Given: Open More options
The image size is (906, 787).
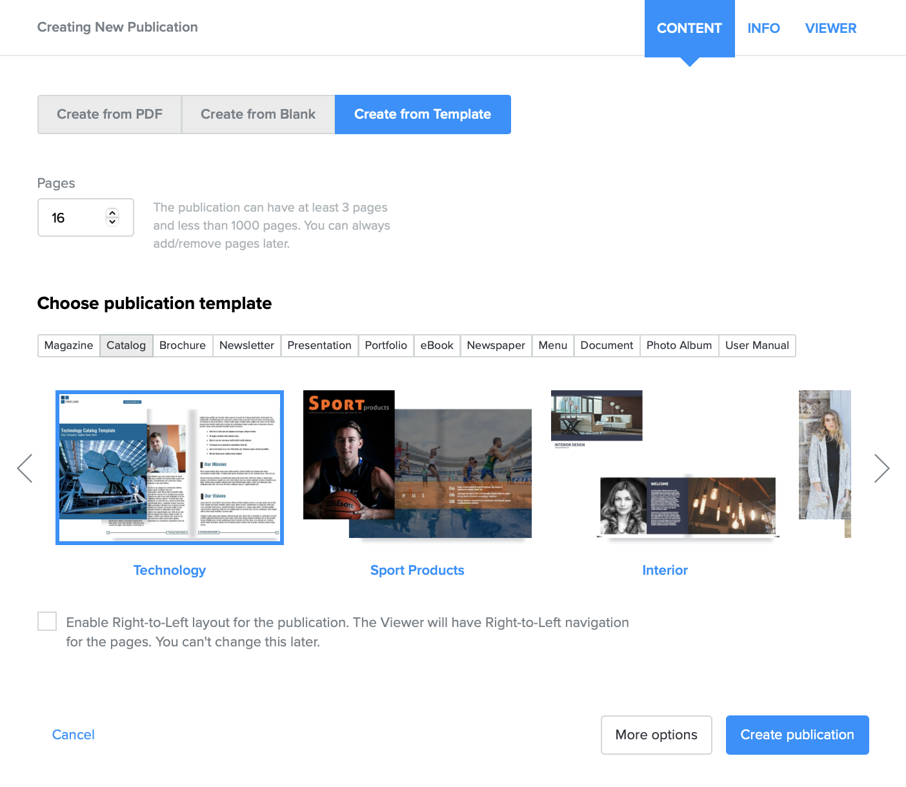Looking at the screenshot, I should (656, 735).
